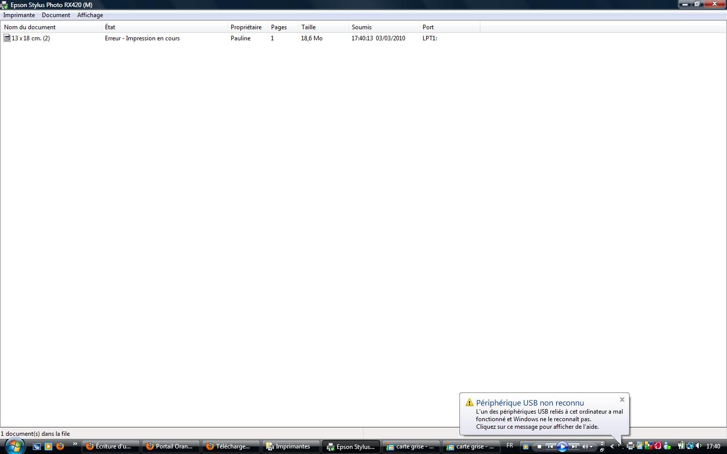Click owner cell Pauline
Viewport: 727px width, 454px height.
coord(240,38)
